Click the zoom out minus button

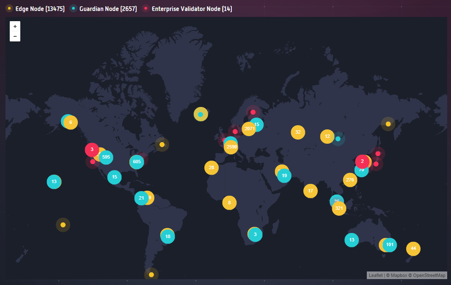pyautogui.click(x=15, y=36)
